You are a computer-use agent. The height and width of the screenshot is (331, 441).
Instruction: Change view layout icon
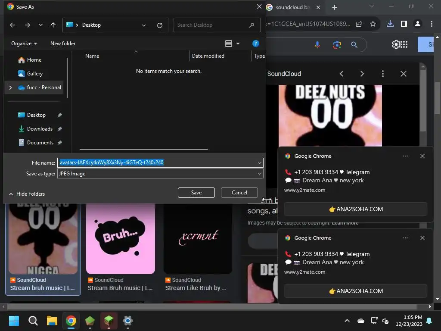point(229,44)
